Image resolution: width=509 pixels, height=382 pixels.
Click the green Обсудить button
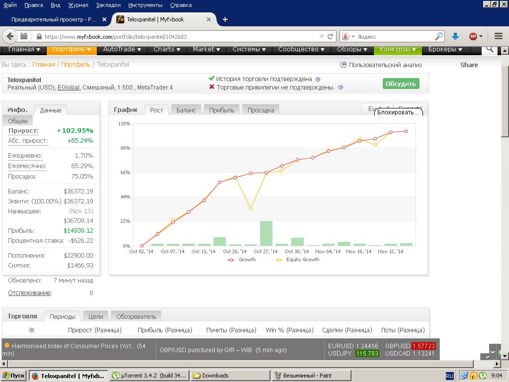pos(401,84)
